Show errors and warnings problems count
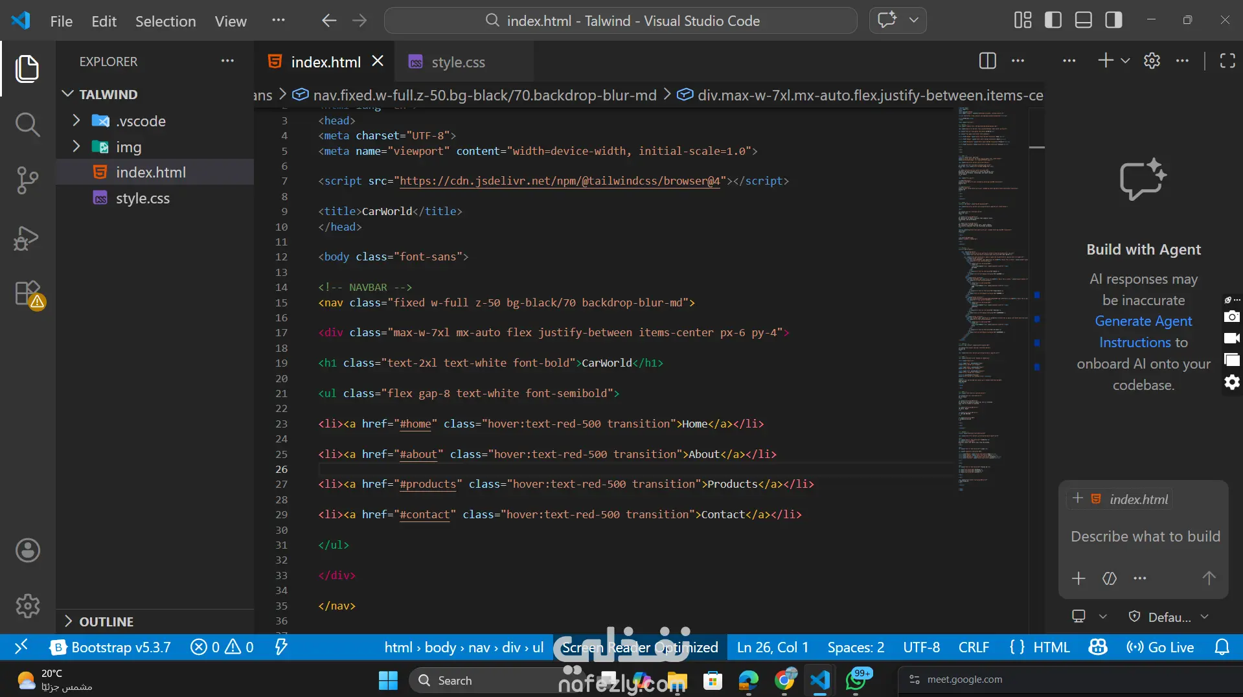The width and height of the screenshot is (1243, 697). 222,647
